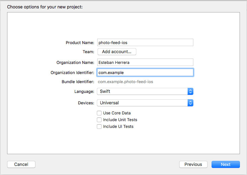Click the Bundle Identifier value com.example.photo-feed-ios
This screenshot has width=247, height=175.
coord(126,82)
